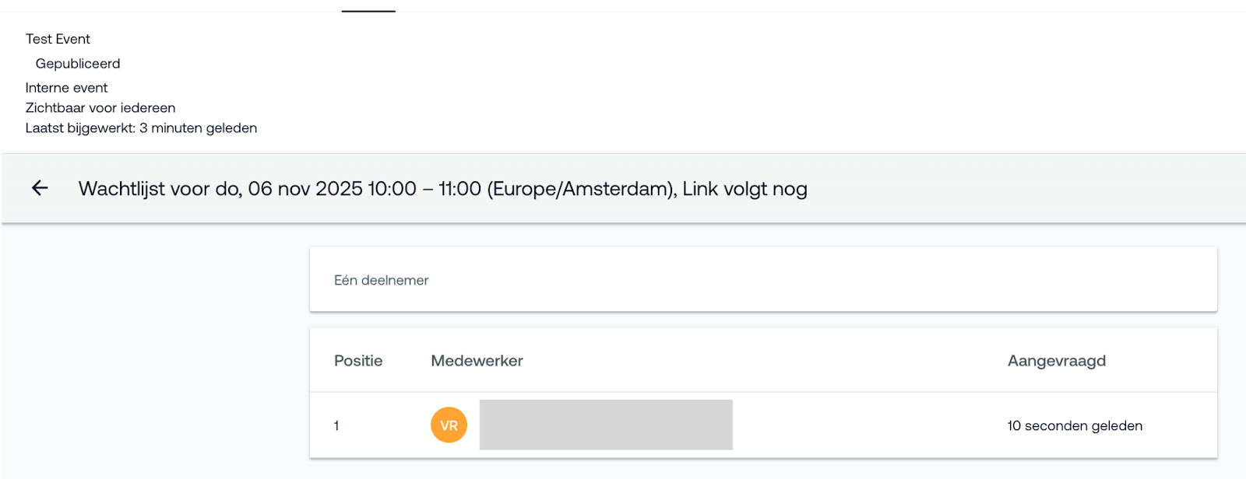Click Zichtbaar voor iedereen visibility text
The width and height of the screenshot is (1246, 479).
[100, 108]
